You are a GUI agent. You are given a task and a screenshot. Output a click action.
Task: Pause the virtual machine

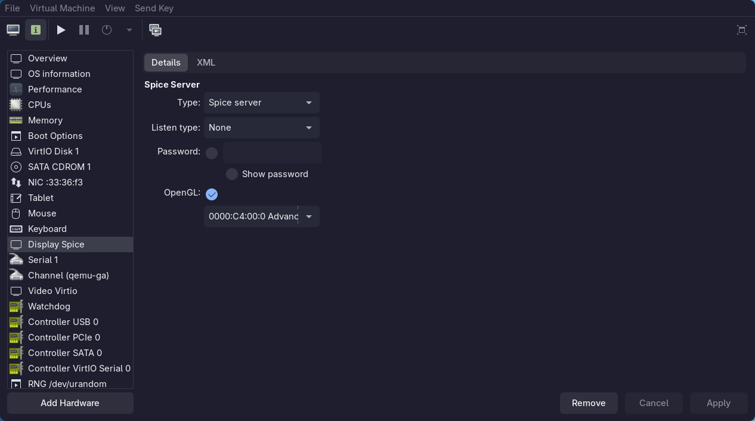pos(83,29)
